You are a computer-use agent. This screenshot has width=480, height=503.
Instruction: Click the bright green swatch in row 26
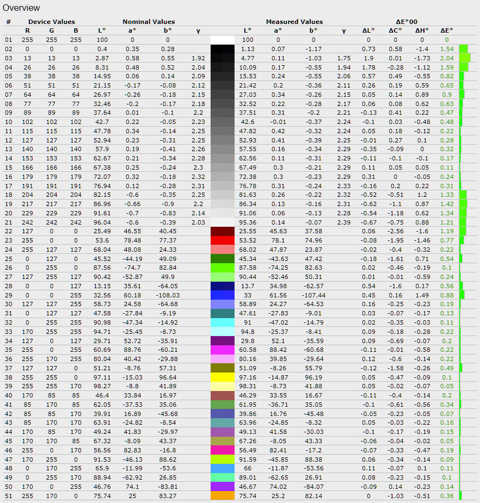[x=223, y=267]
